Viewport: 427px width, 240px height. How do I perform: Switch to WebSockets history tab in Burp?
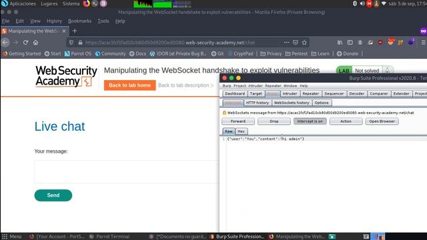click(292, 103)
